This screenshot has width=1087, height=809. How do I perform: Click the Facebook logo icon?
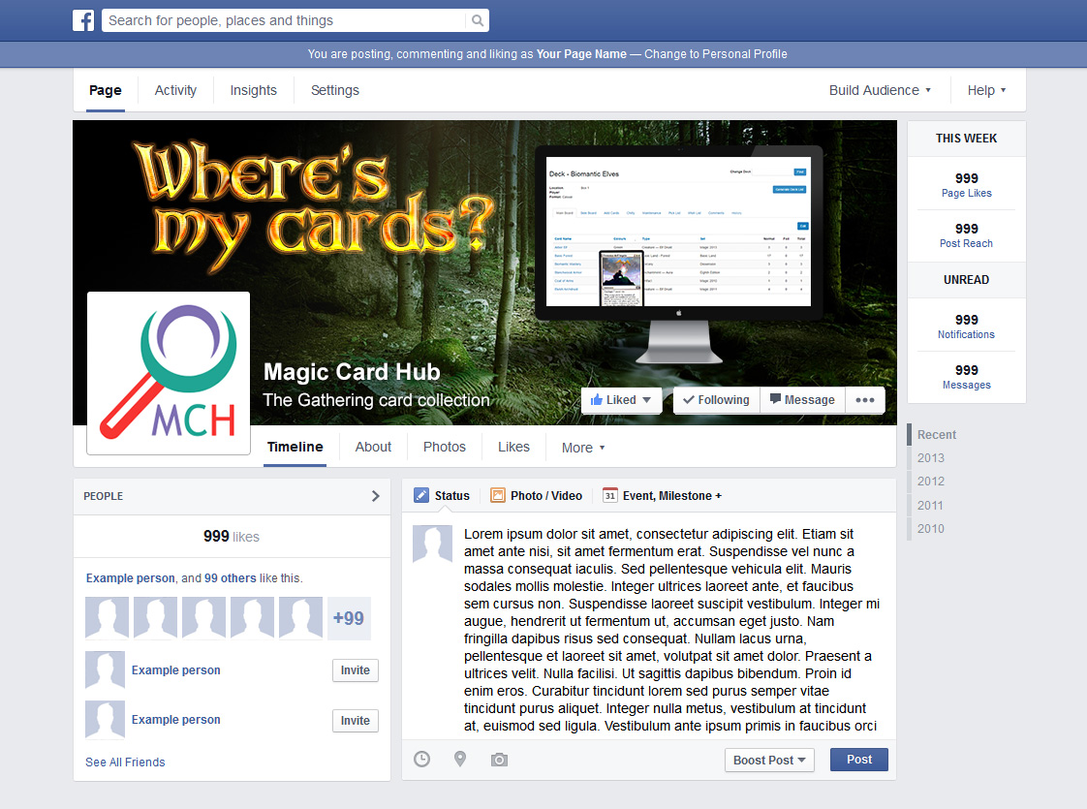click(x=83, y=20)
